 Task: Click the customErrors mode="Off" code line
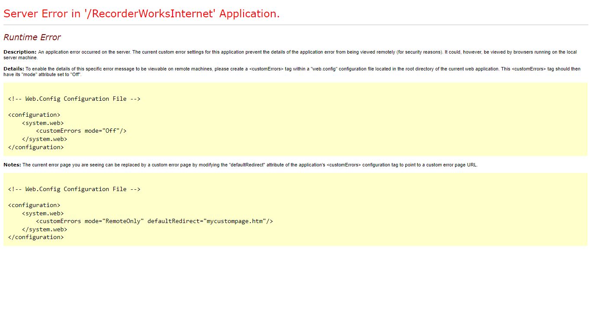click(81, 131)
